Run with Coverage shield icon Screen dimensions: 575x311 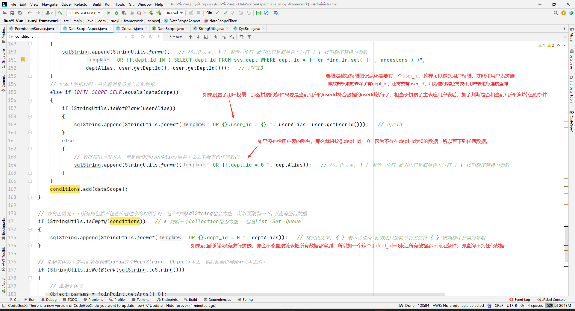click(x=124, y=13)
